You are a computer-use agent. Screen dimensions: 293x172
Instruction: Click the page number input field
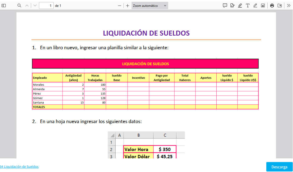pyautogui.click(x=46, y=5)
